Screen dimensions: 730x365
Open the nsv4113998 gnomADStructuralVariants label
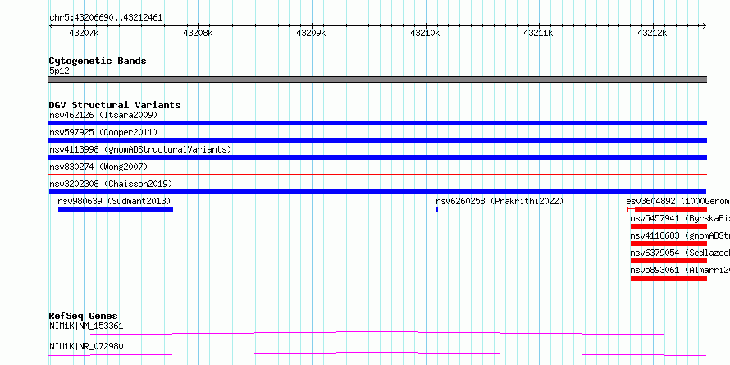tap(140, 149)
